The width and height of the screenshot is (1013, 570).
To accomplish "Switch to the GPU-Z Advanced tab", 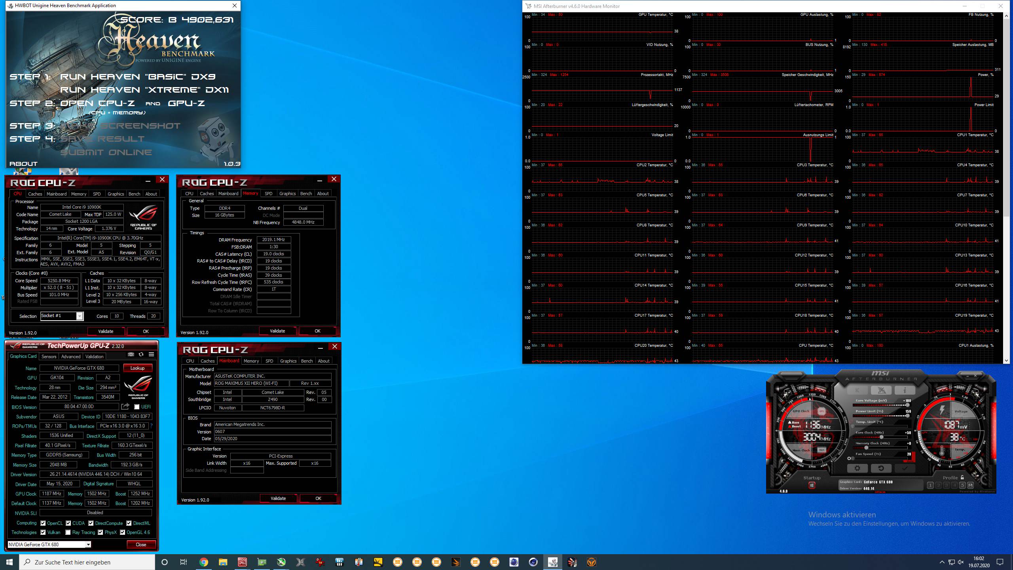I will coord(71,356).
